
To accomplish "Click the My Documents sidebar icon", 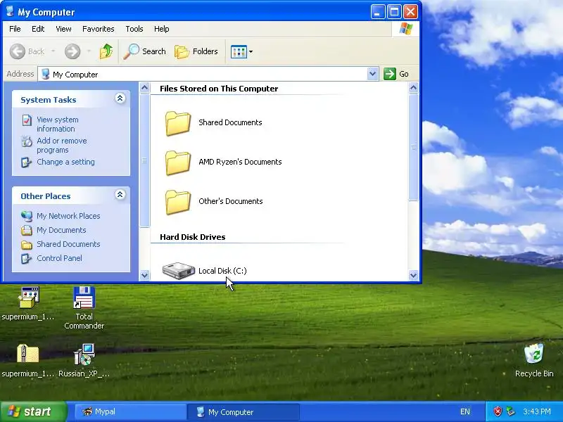I will [27, 230].
